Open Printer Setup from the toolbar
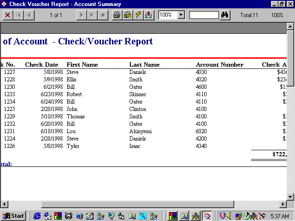 [128, 15]
